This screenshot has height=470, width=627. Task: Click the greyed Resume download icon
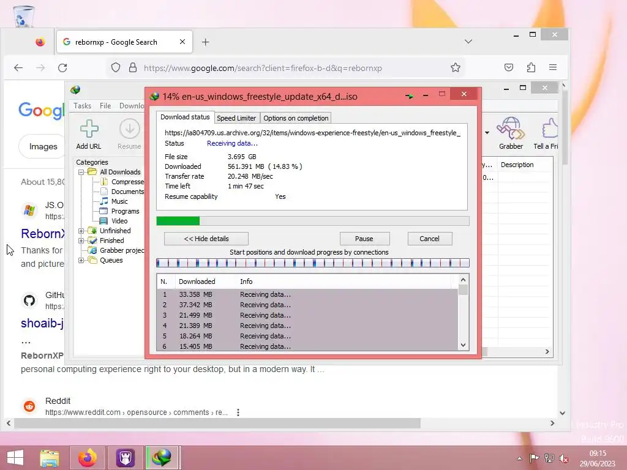tap(130, 129)
